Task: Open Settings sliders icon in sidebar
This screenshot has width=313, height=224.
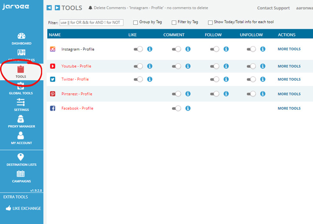Action: (x=21, y=102)
